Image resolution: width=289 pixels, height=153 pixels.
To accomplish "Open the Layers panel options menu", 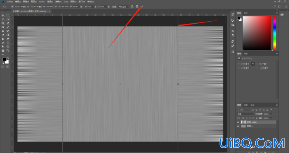I will coord(277,105).
